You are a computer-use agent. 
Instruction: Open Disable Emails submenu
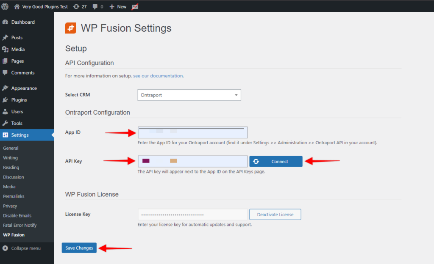tap(17, 216)
